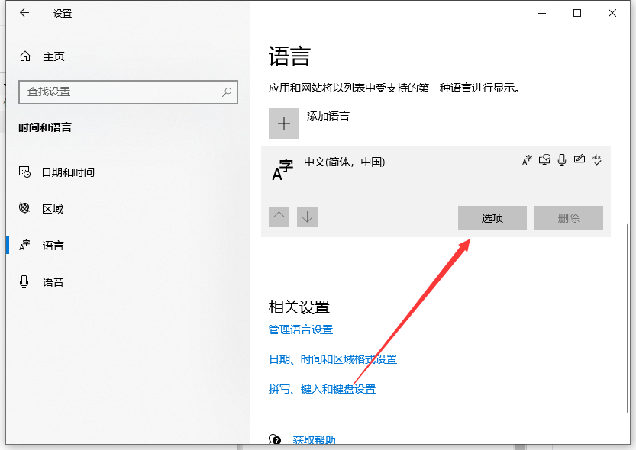This screenshot has width=636, height=450.
Task: Select 语言 in the sidebar
Action: click(x=55, y=245)
